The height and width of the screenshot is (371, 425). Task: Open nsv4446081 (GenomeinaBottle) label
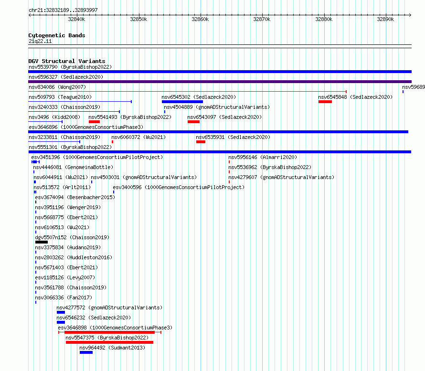[x=73, y=167]
